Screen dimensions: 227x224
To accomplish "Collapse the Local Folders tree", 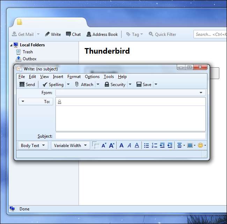I will coord(11,45).
